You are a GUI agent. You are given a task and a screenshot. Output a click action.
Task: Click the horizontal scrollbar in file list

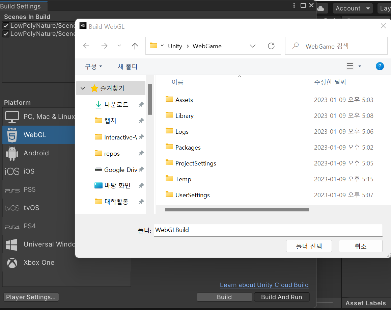237,210
